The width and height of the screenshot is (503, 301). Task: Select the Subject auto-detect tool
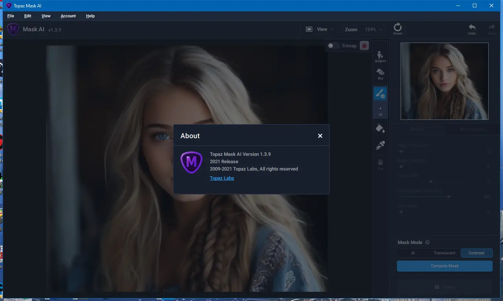pyautogui.click(x=380, y=57)
